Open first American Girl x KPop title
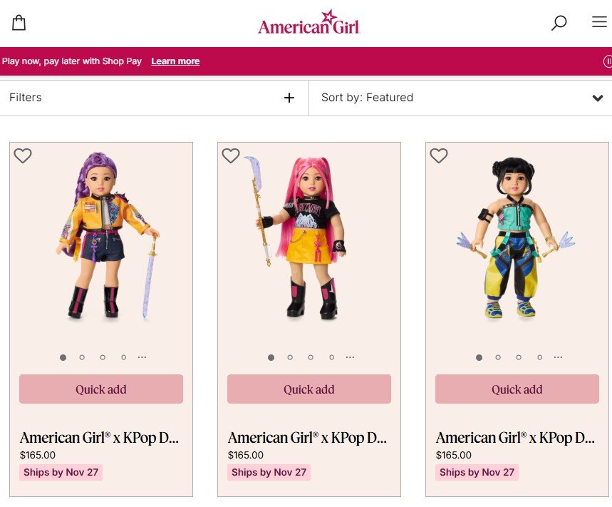This screenshot has width=612, height=507. click(x=98, y=438)
